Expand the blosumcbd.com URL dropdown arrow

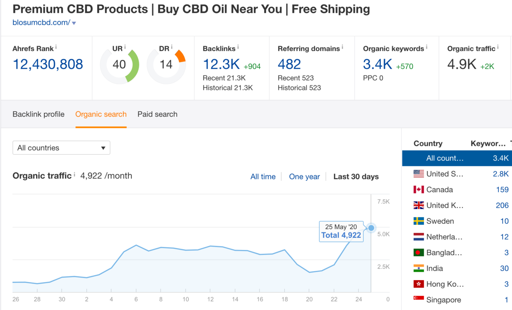(74, 23)
